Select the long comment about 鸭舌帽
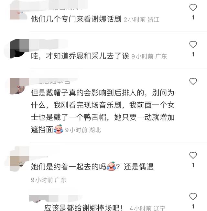The height and width of the screenshot is (211, 207). 103,111
